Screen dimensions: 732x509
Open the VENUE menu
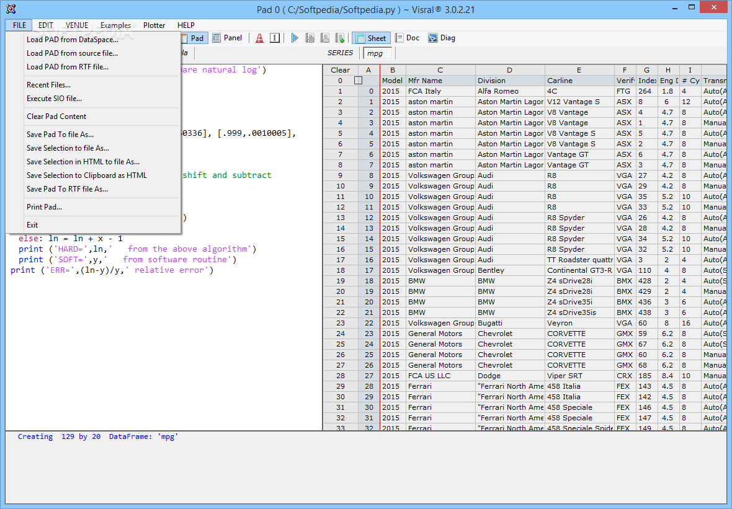tap(76, 25)
